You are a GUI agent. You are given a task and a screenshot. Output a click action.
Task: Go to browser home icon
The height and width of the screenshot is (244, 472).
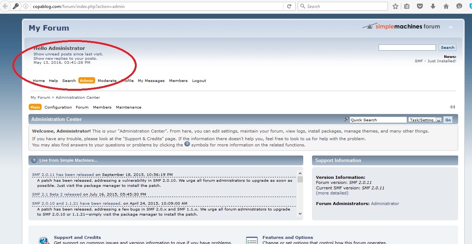click(446, 6)
